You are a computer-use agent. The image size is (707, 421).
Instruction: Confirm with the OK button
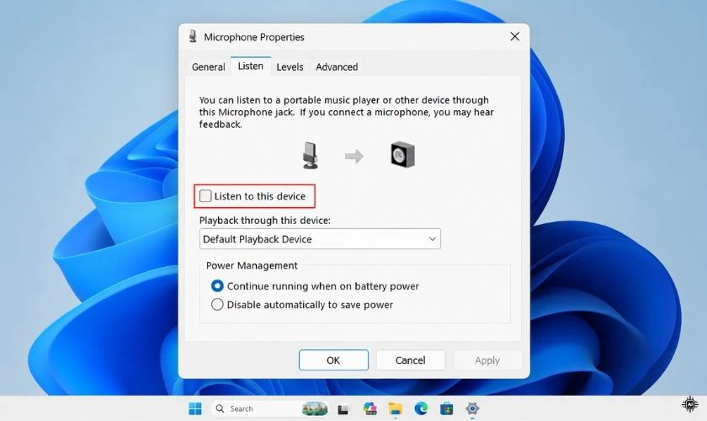tap(333, 360)
